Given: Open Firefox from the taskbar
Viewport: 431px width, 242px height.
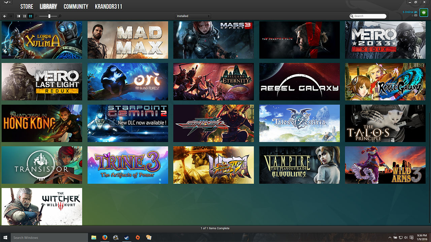Looking at the screenshot, I should coord(105,237).
